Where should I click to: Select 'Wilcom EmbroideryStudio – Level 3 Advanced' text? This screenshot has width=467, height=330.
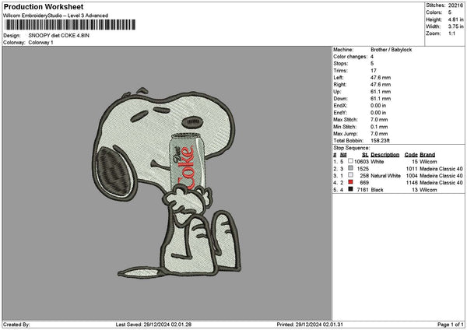click(x=56, y=16)
